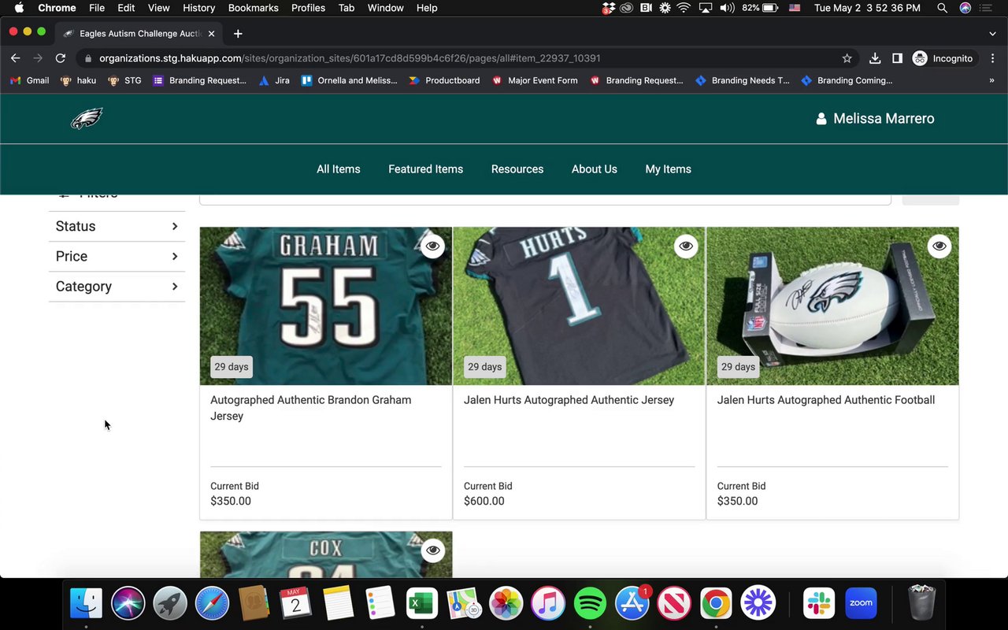Open the All Items tab
1008x630 pixels.
pos(339,169)
